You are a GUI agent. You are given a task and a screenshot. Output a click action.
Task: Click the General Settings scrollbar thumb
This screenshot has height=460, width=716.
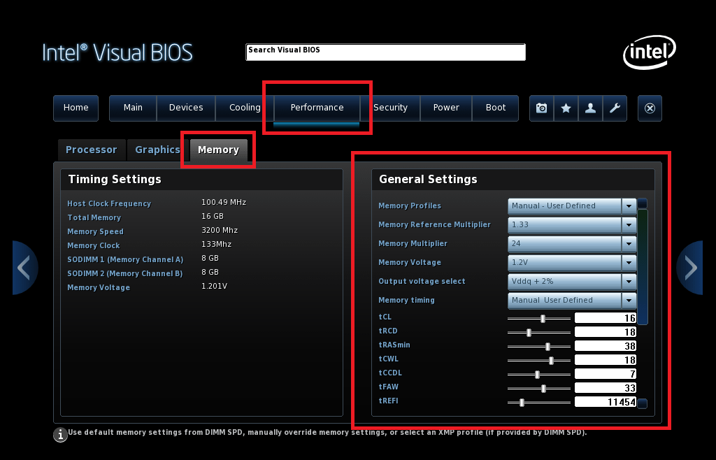pyautogui.click(x=643, y=266)
